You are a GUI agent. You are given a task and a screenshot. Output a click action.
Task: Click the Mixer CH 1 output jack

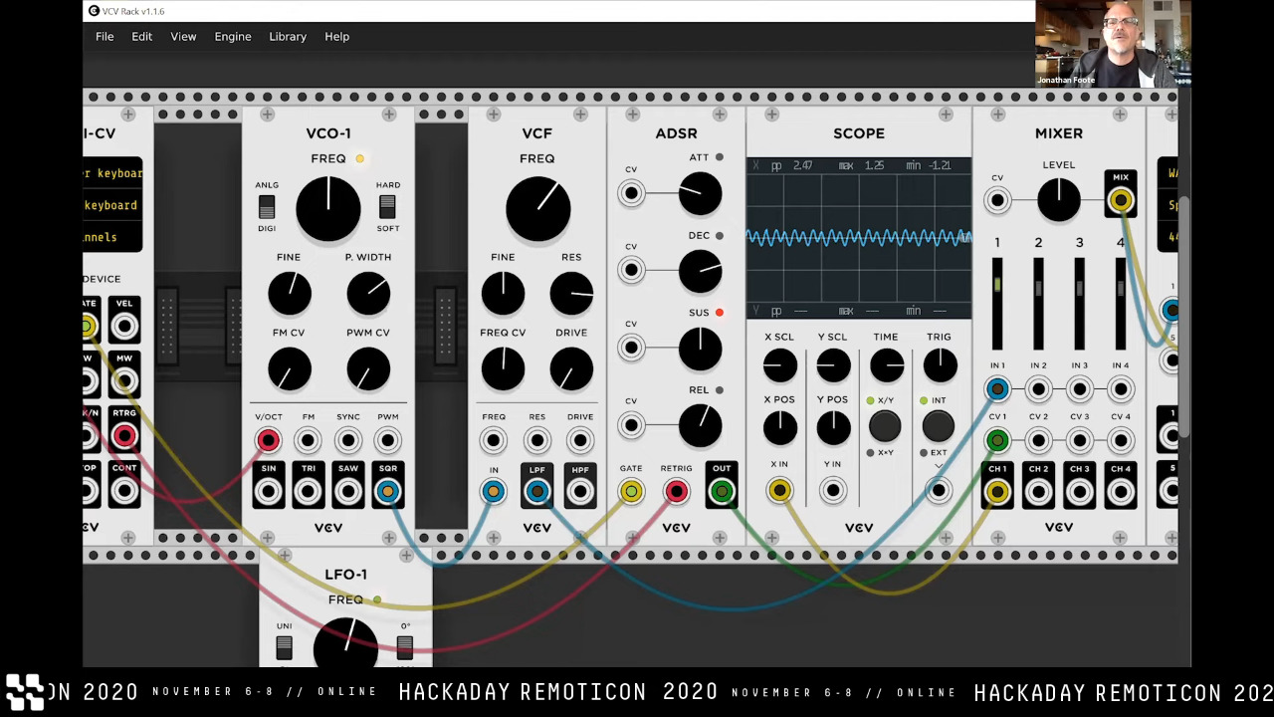pos(997,491)
